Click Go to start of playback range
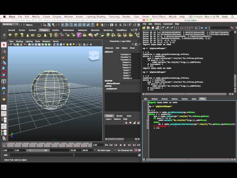Viewport: 237px width, 178px height. pyautogui.click(x=106, y=145)
